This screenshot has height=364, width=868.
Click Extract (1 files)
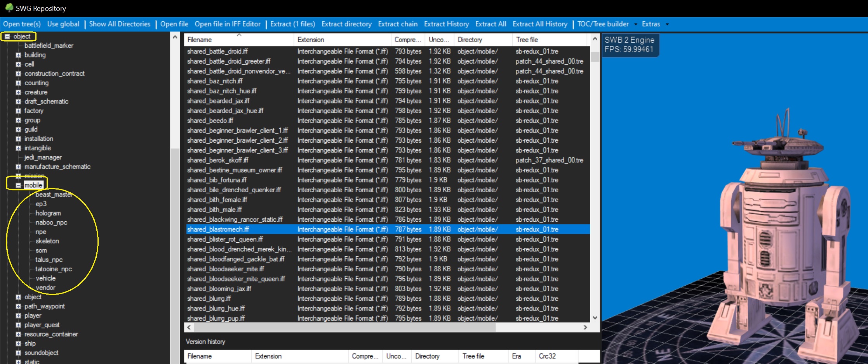[x=292, y=24]
